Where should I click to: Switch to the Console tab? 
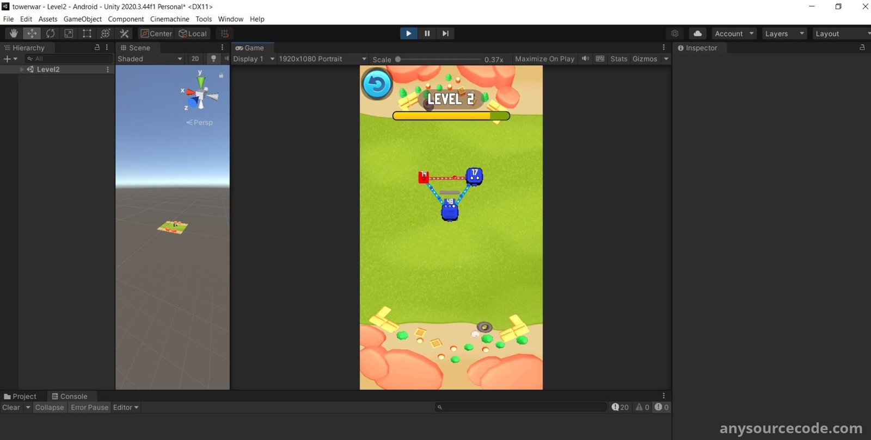click(69, 397)
